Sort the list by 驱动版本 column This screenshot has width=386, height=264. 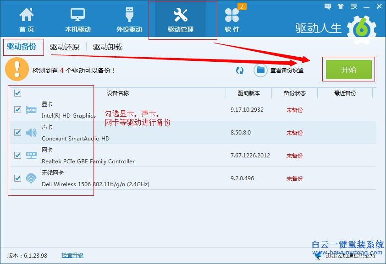coord(248,93)
